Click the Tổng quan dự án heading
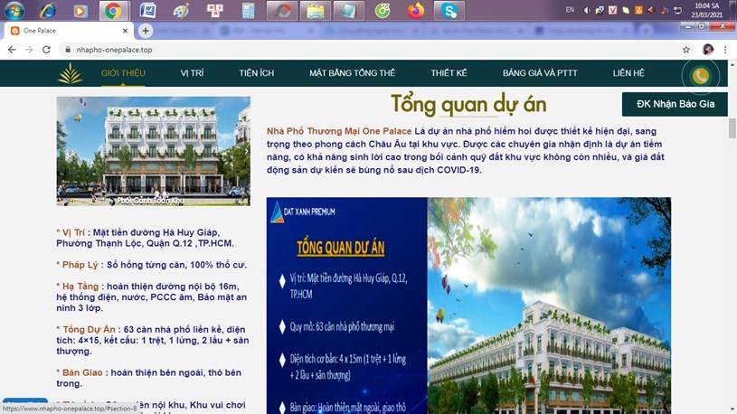Viewport: 737px width, 414px height. [468, 104]
